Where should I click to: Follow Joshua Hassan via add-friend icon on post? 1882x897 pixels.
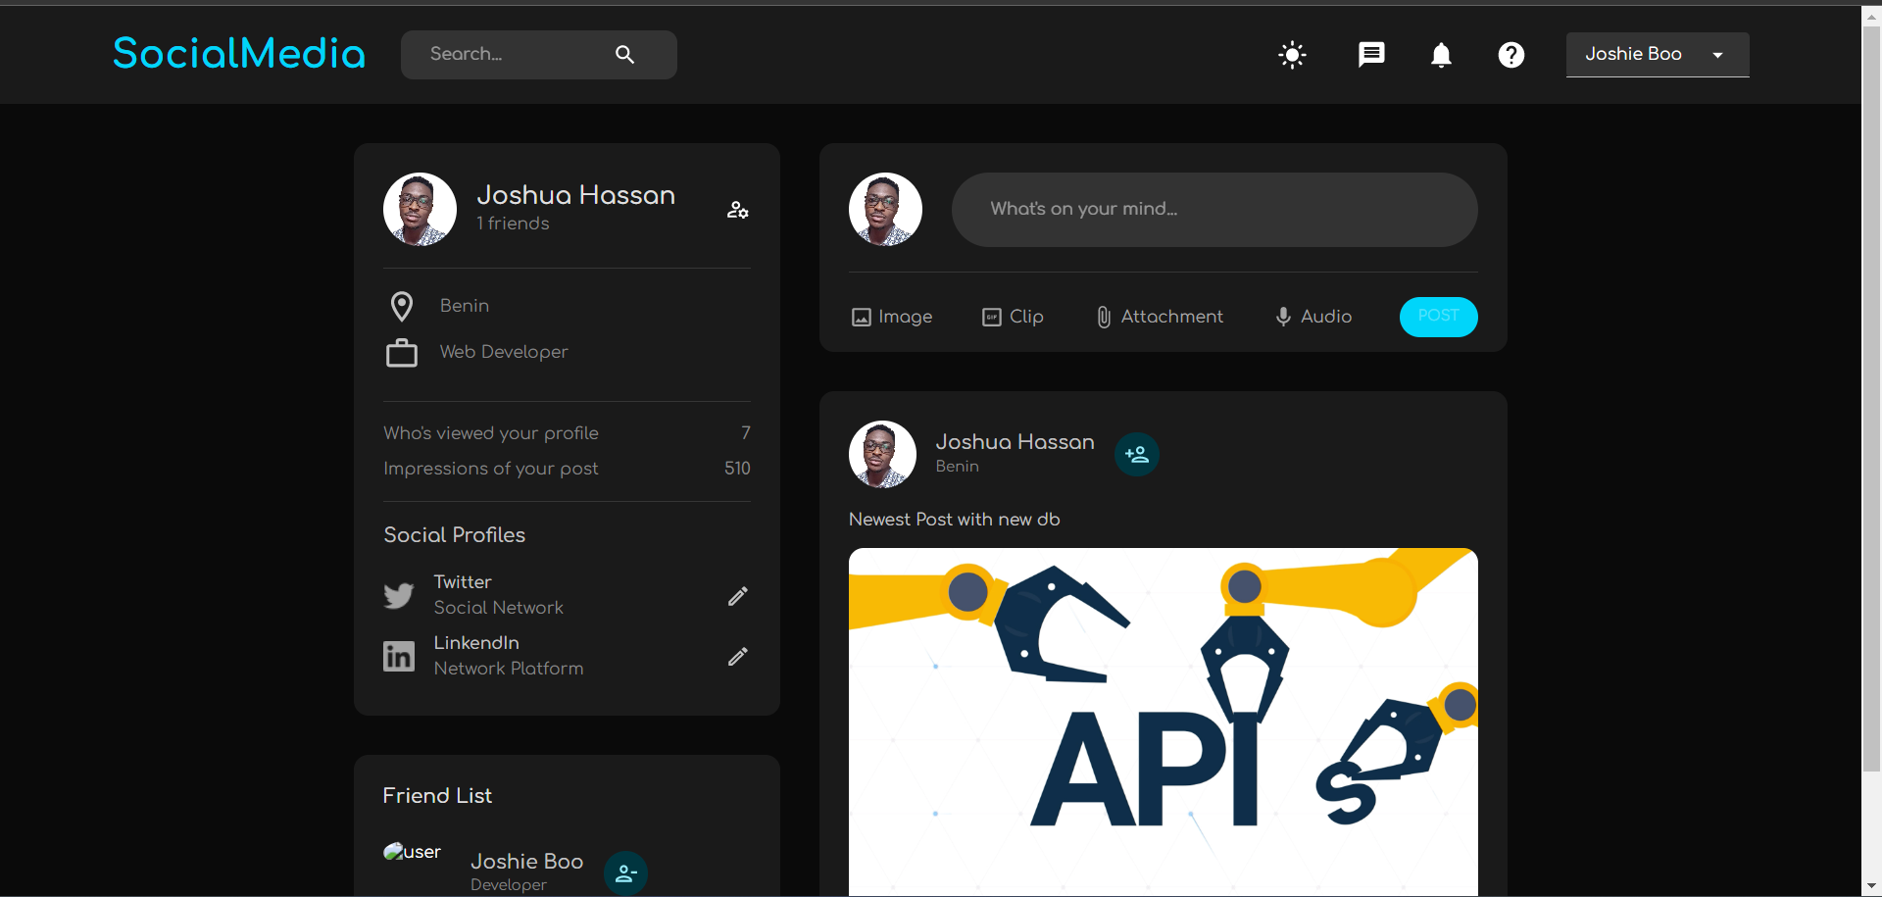pos(1136,454)
